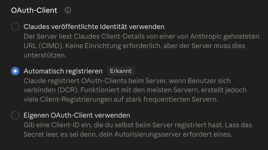The height and width of the screenshot is (150, 268).
Task: Select the "Eigenen OAuth-Client verwenden" radio button
Action: (x=15, y=115)
